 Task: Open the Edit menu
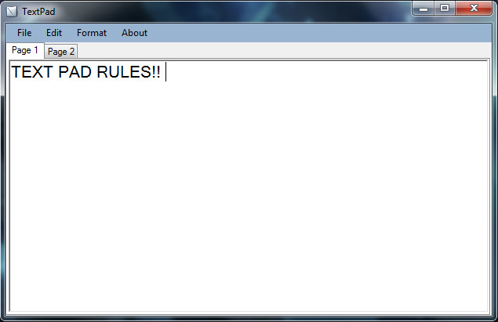[x=53, y=33]
